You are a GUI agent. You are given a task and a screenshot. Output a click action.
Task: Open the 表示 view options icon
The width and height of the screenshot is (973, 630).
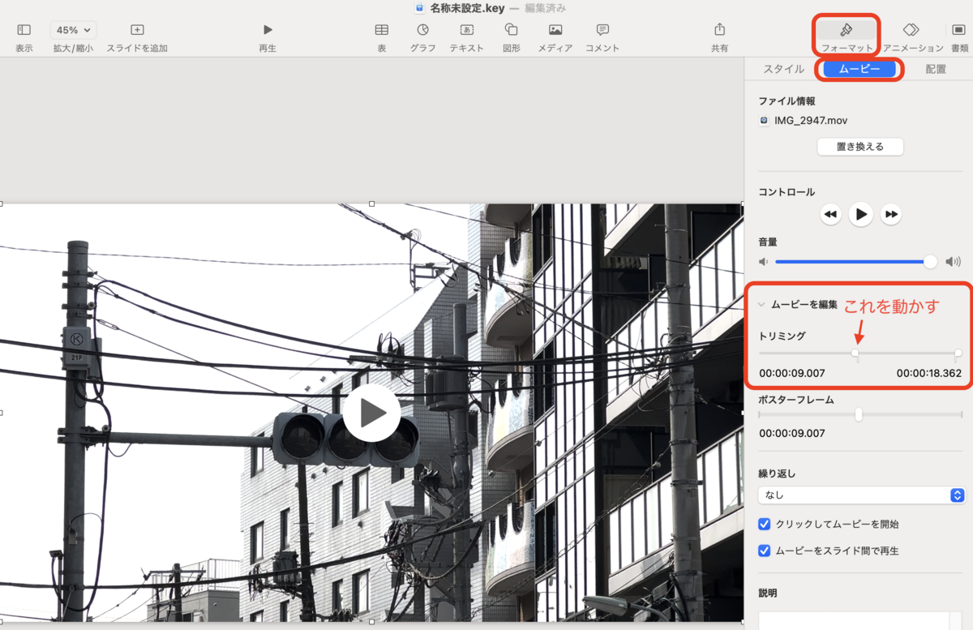pos(24,30)
